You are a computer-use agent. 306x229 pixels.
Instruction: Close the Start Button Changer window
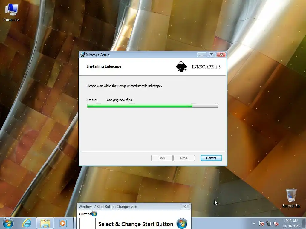click(185, 206)
